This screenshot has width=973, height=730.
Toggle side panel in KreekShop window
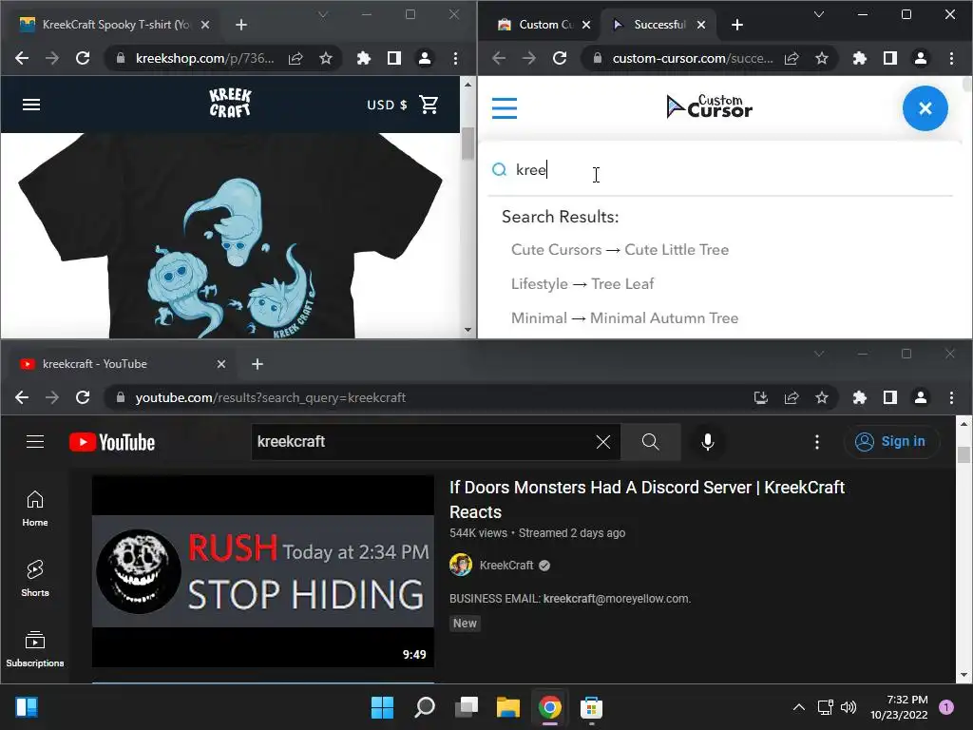(394, 58)
